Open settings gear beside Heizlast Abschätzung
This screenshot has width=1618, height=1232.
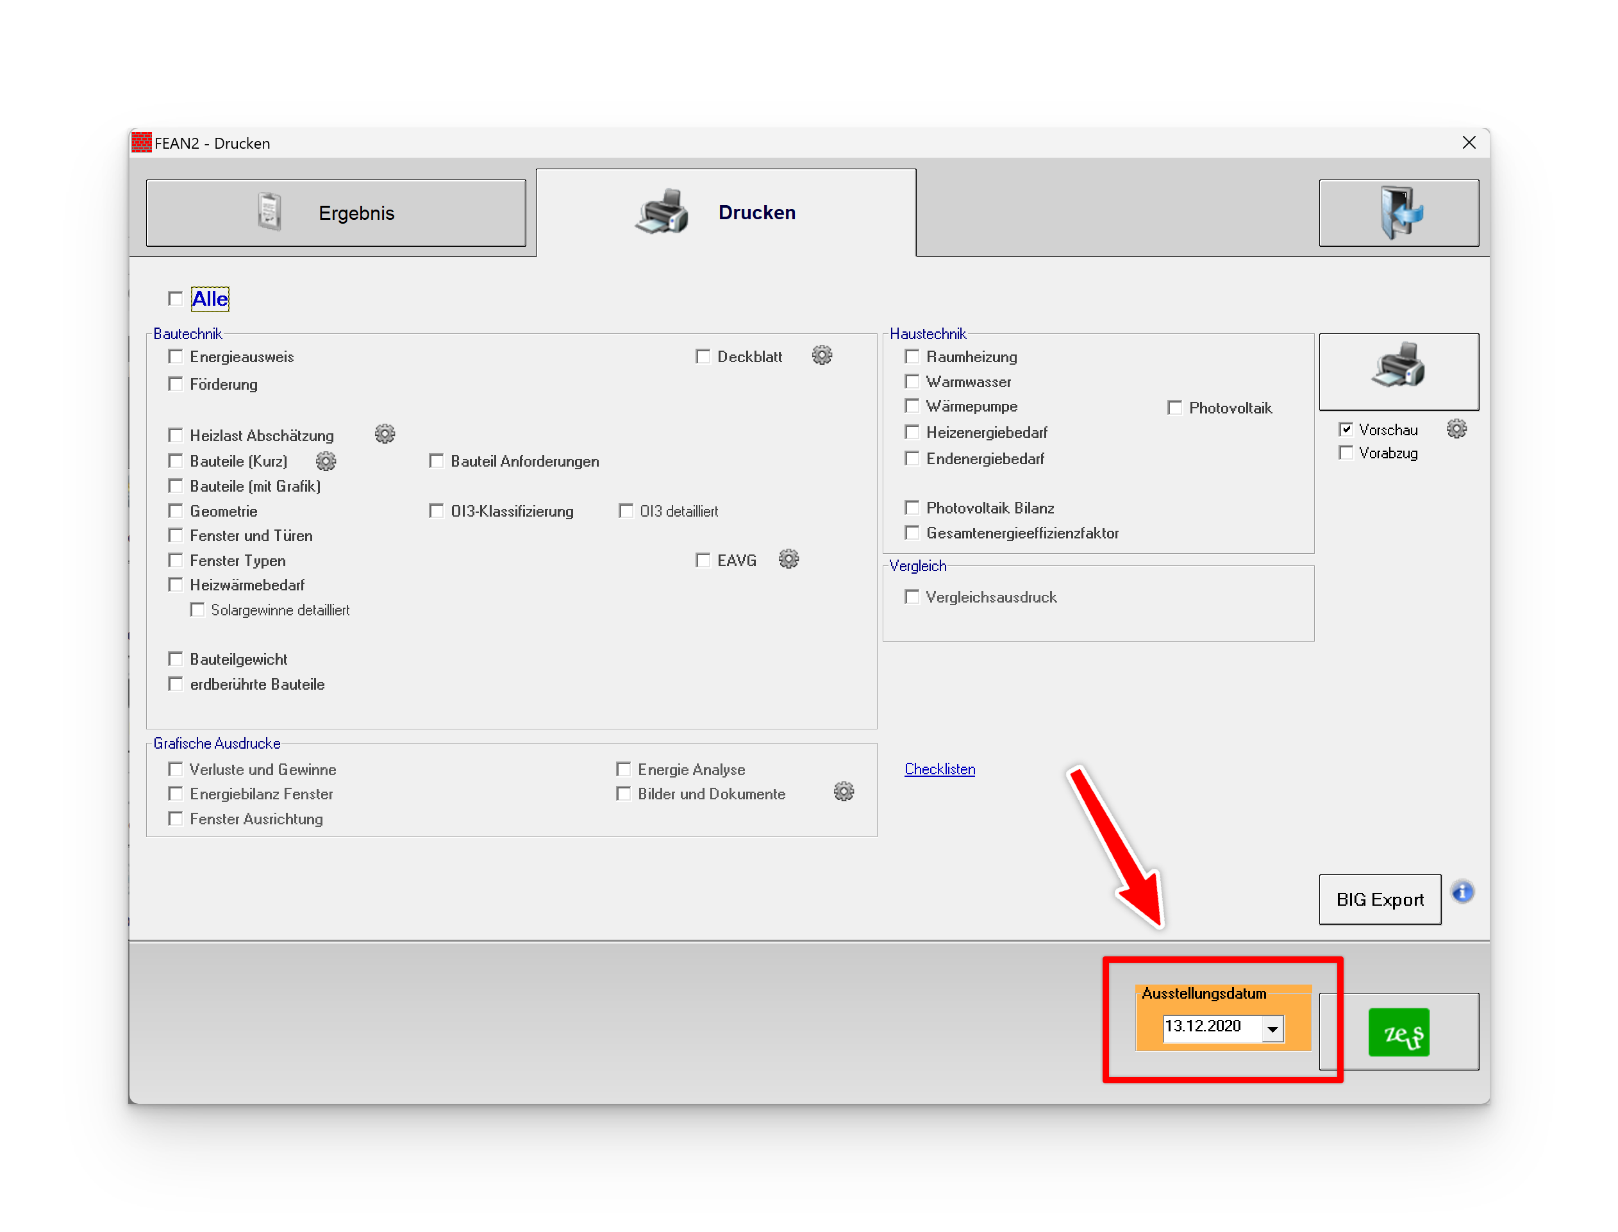coord(385,434)
